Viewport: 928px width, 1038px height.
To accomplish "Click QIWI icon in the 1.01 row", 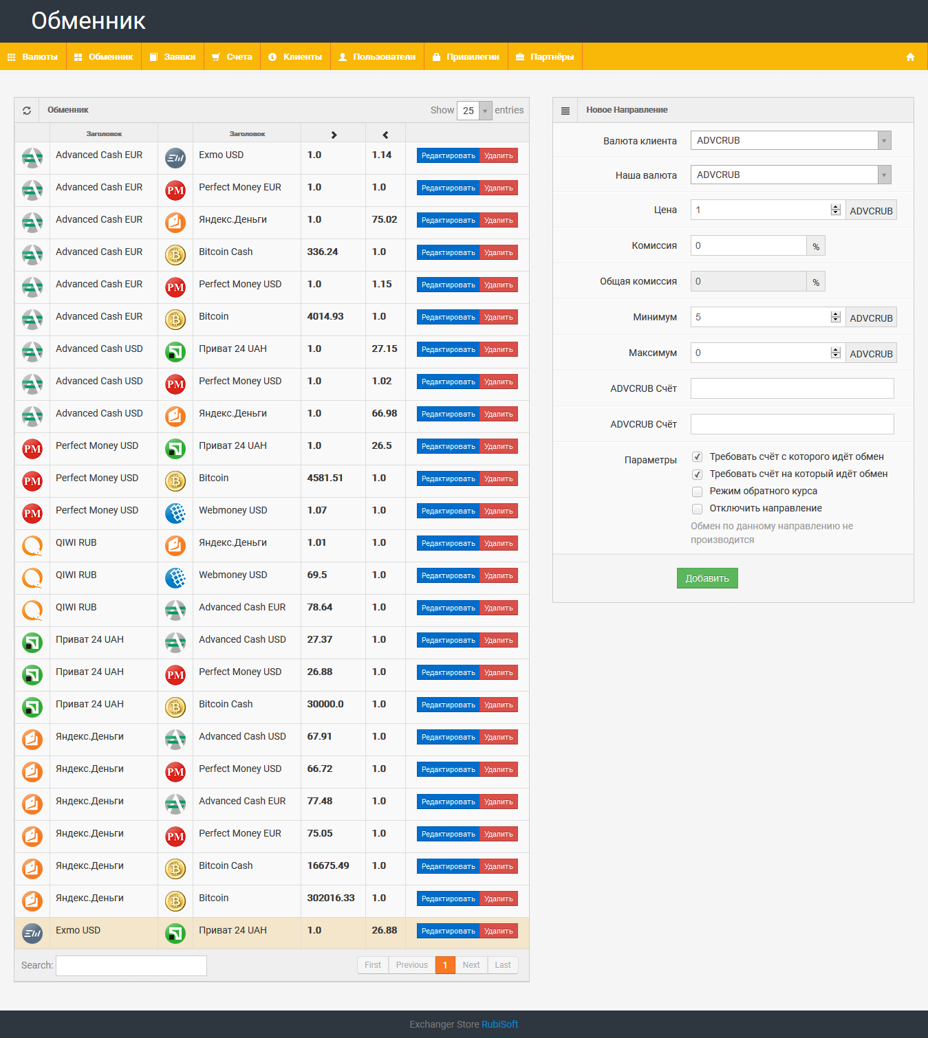I will click(x=32, y=546).
